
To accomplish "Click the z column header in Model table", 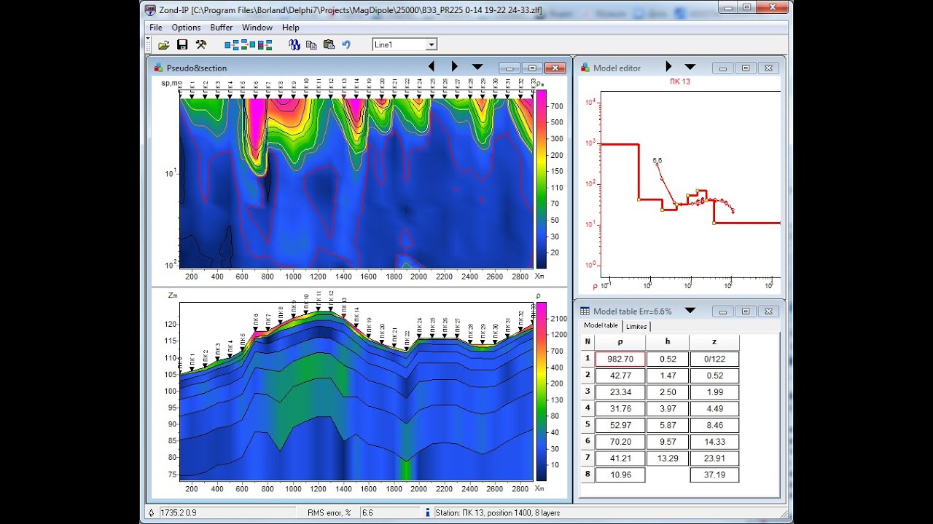I will [714, 341].
